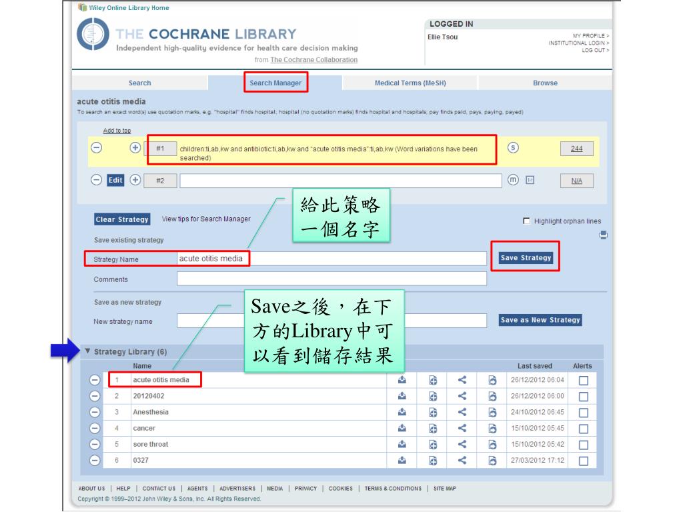Delete saved strategy acute otitis media
Viewport: 683px width, 512px height.
(x=95, y=380)
